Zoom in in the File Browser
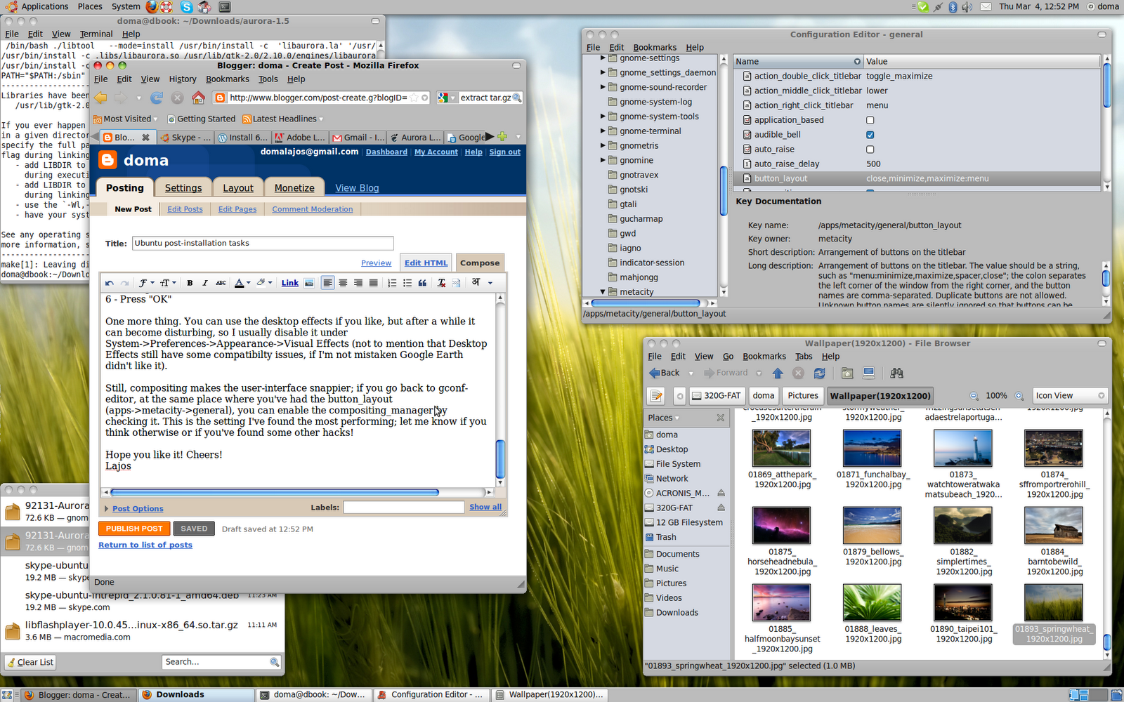The image size is (1124, 702). pyautogui.click(x=1019, y=396)
